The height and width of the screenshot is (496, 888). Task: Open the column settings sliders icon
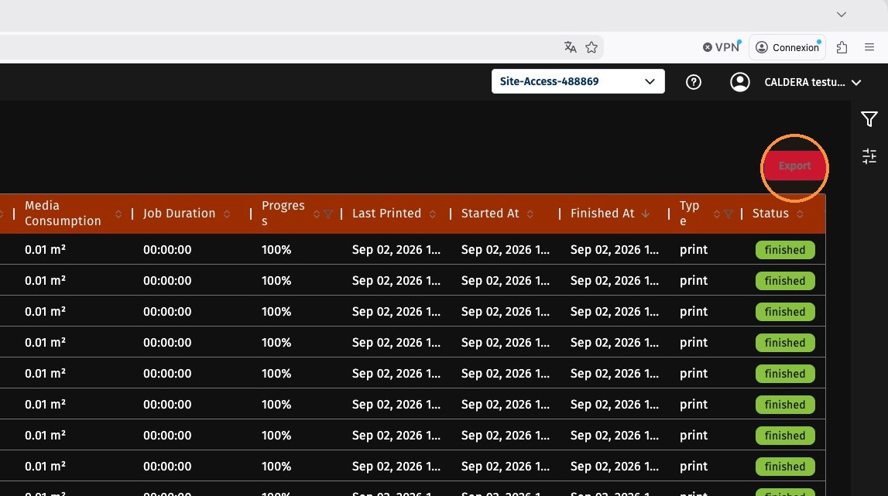869,156
